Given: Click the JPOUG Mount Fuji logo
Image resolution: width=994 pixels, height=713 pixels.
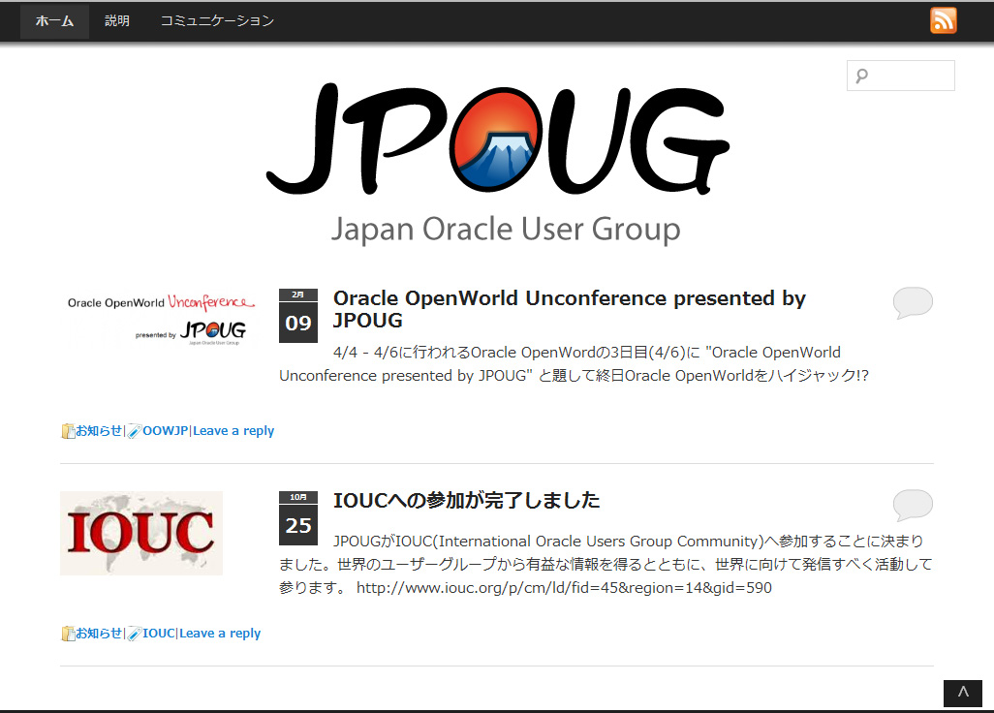Looking at the screenshot, I should 498,139.
